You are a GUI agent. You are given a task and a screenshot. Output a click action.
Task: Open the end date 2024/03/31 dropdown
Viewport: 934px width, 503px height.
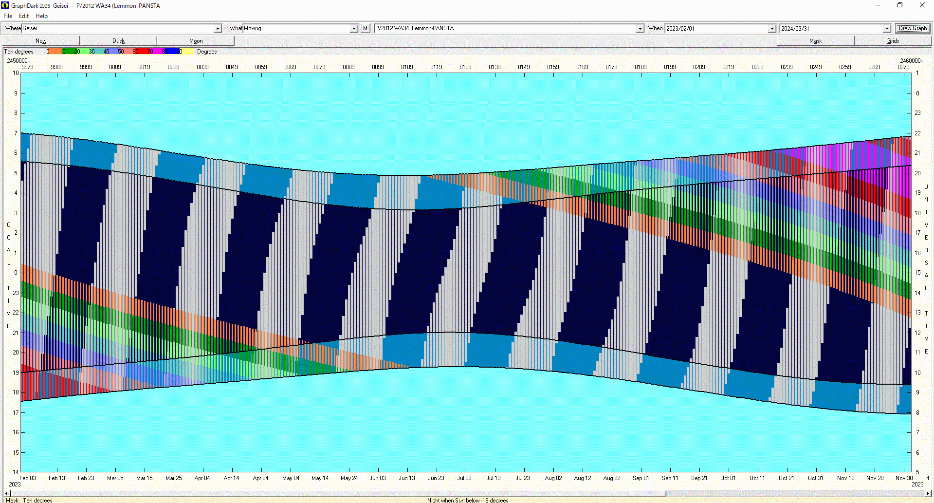[887, 29]
